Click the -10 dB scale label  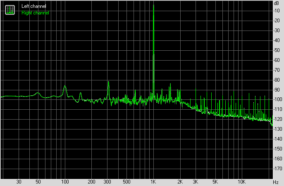[277, 11]
